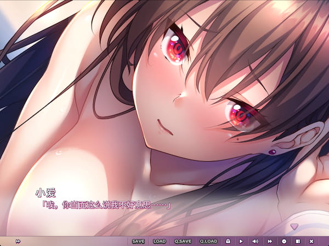Open the backlog book icon
The image size is (329, 246).
tap(298, 242)
